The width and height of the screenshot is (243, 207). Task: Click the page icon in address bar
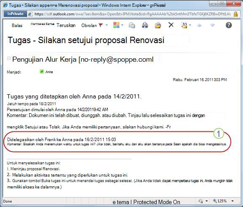tap(30, 14)
